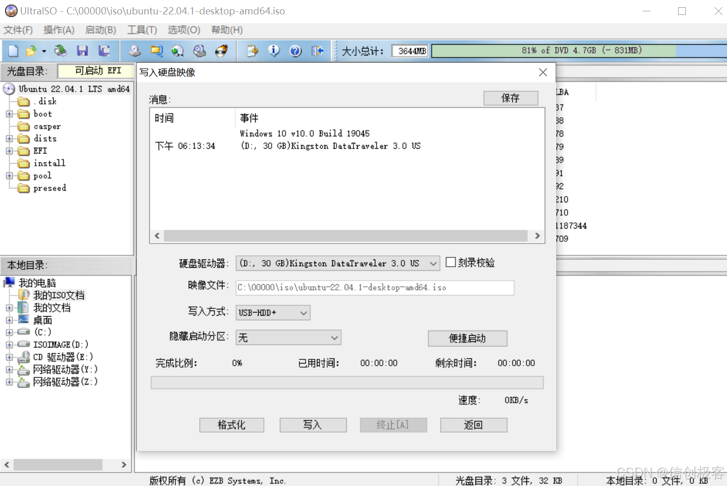This screenshot has width=727, height=486.
Task: Click the 格式化 button
Action: 232,425
